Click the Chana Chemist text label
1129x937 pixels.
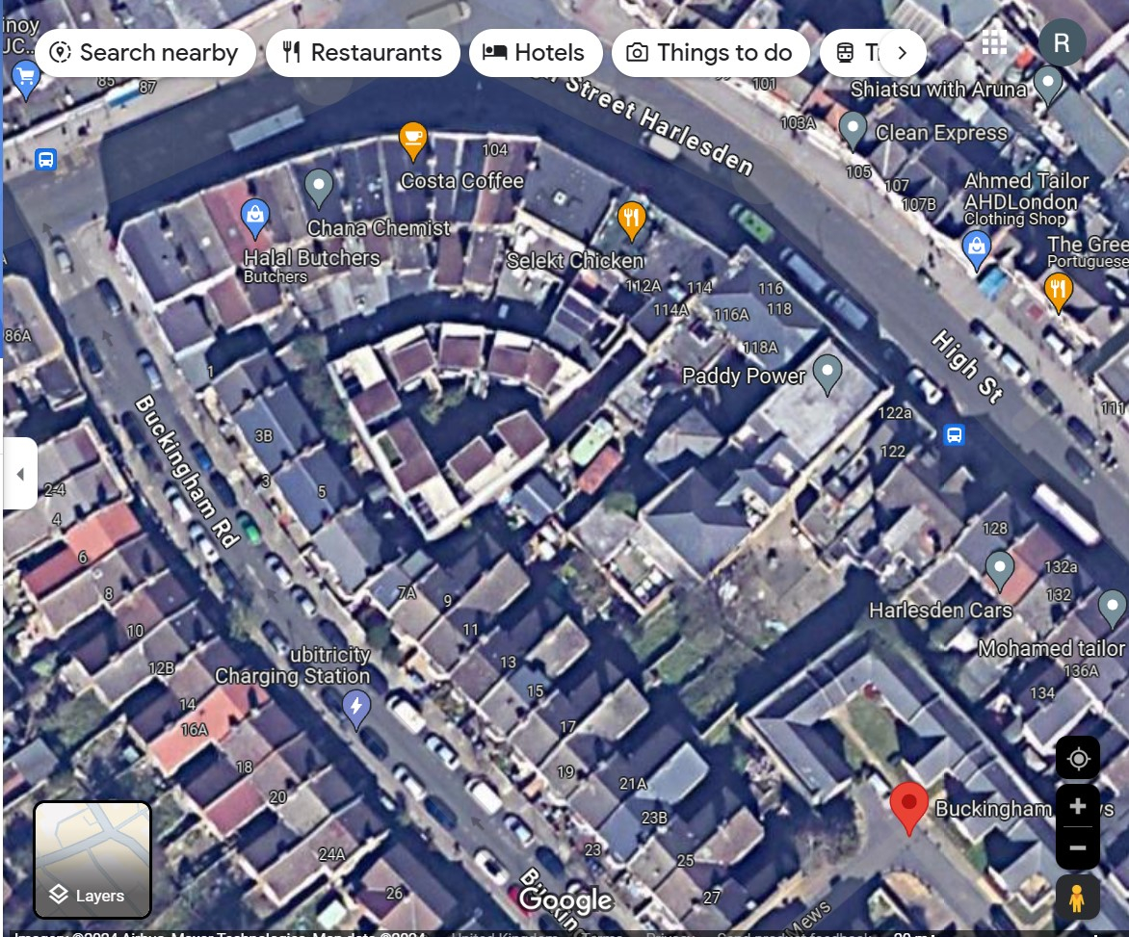tap(378, 228)
